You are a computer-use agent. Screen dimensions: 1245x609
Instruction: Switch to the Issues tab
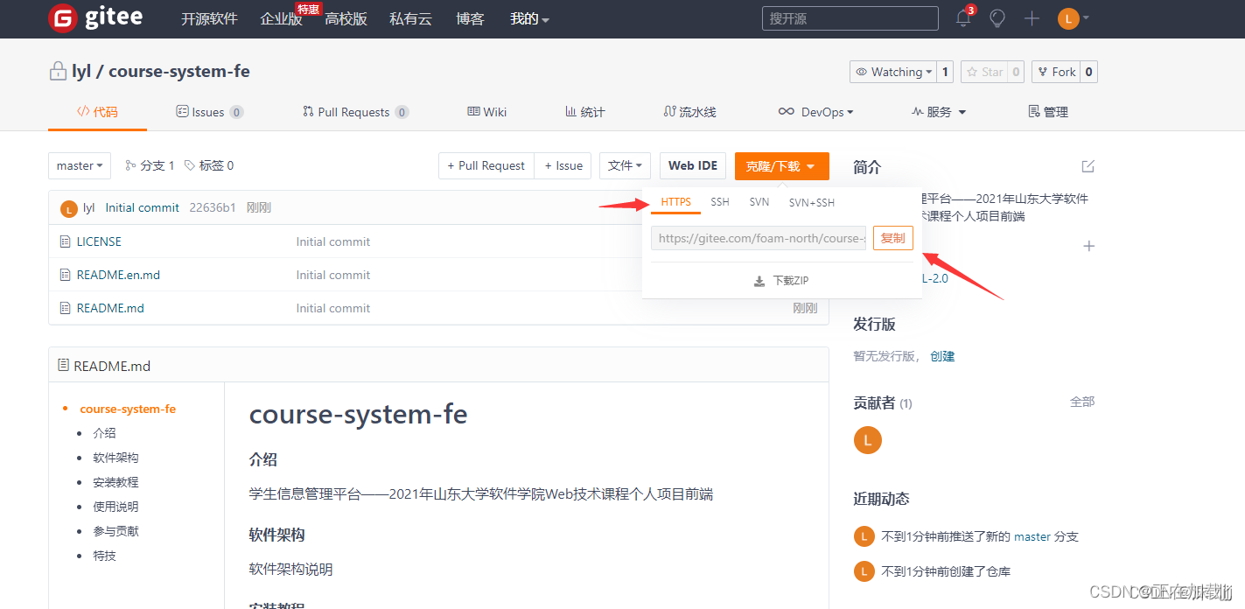(x=210, y=112)
